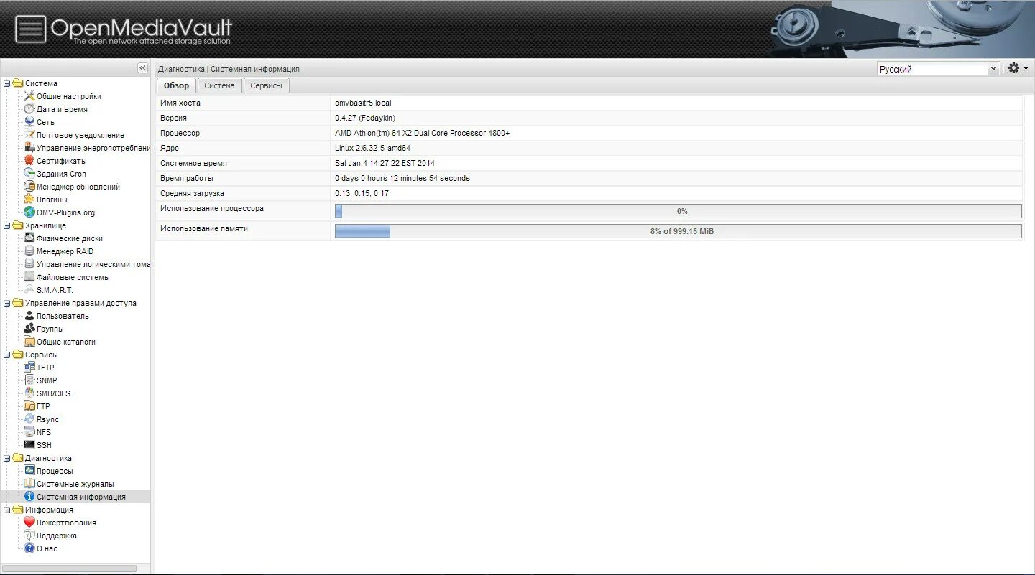Image resolution: width=1035 pixels, height=575 pixels.
Task: Select Системная информация tree item
Action: click(75, 497)
